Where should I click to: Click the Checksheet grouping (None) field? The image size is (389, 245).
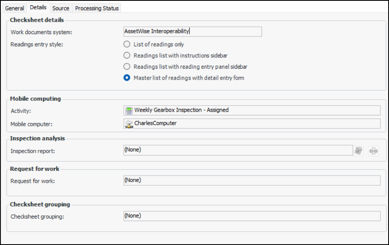pyautogui.click(x=251, y=216)
